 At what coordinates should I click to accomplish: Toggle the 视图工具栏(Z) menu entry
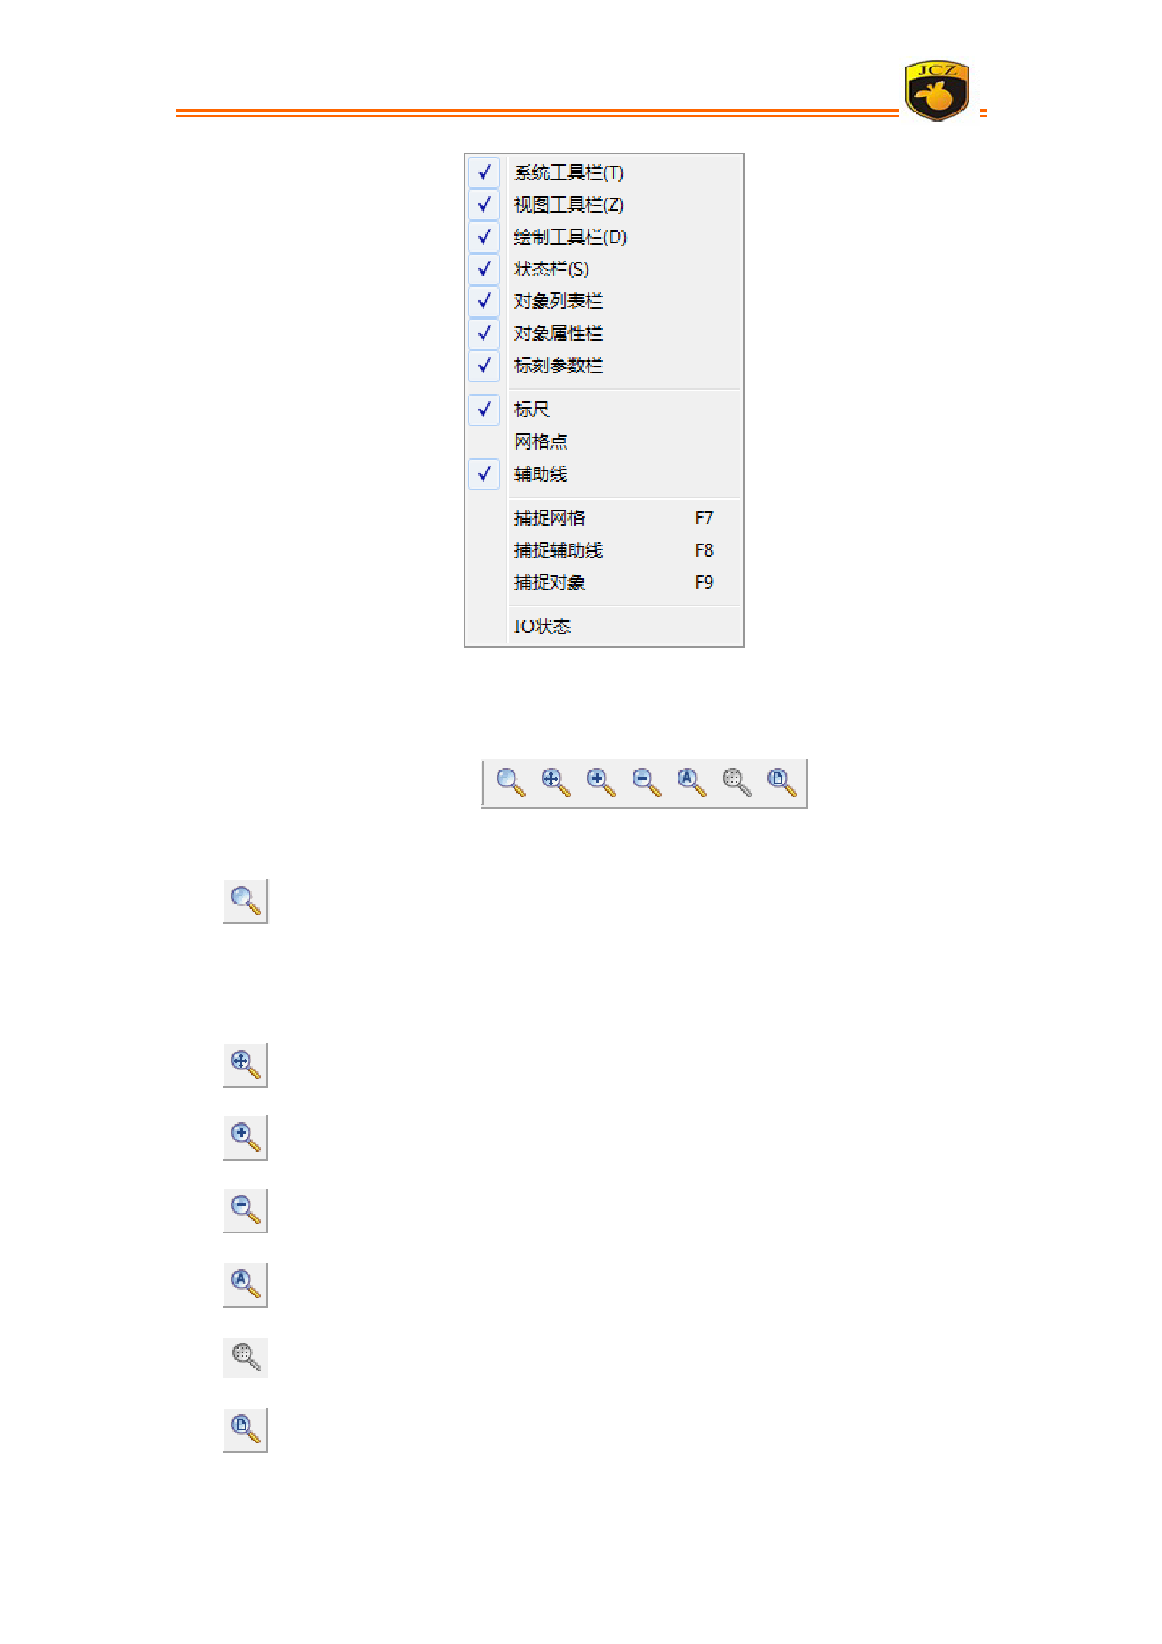(x=569, y=205)
